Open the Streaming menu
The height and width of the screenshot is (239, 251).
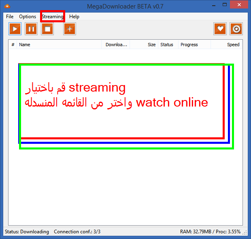53,17
